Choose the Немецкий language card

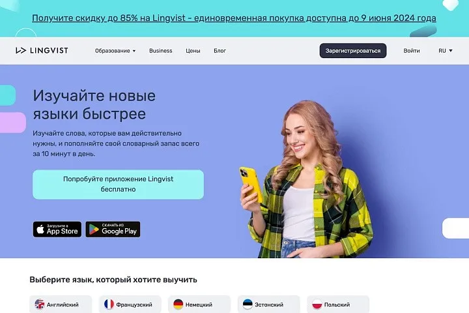coord(199,304)
